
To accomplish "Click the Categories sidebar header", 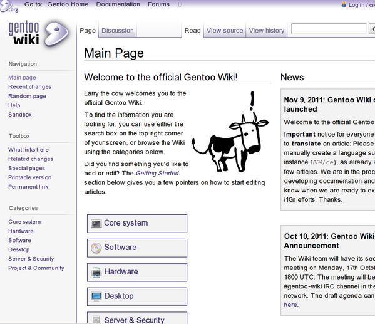I will point(23,208).
